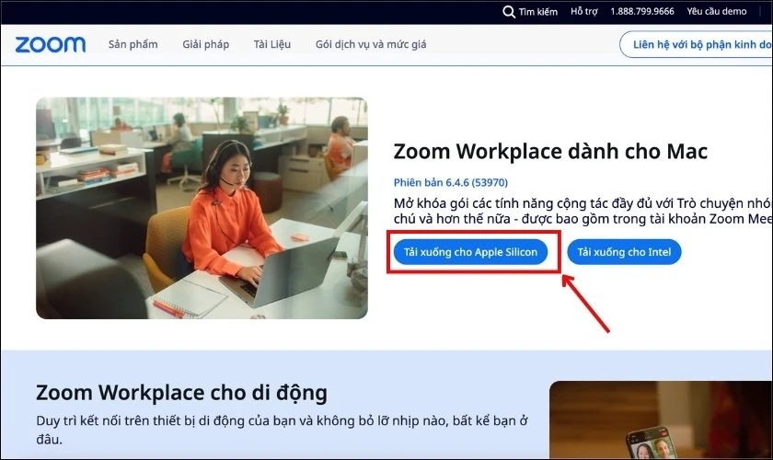Click the Zoom Workplace dành cho Mac heading
This screenshot has height=460, width=773.
[550, 152]
